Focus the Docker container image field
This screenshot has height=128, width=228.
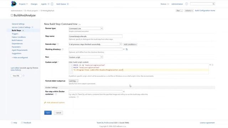(95, 91)
